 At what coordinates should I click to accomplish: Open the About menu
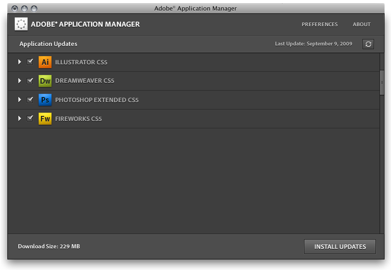tap(362, 24)
